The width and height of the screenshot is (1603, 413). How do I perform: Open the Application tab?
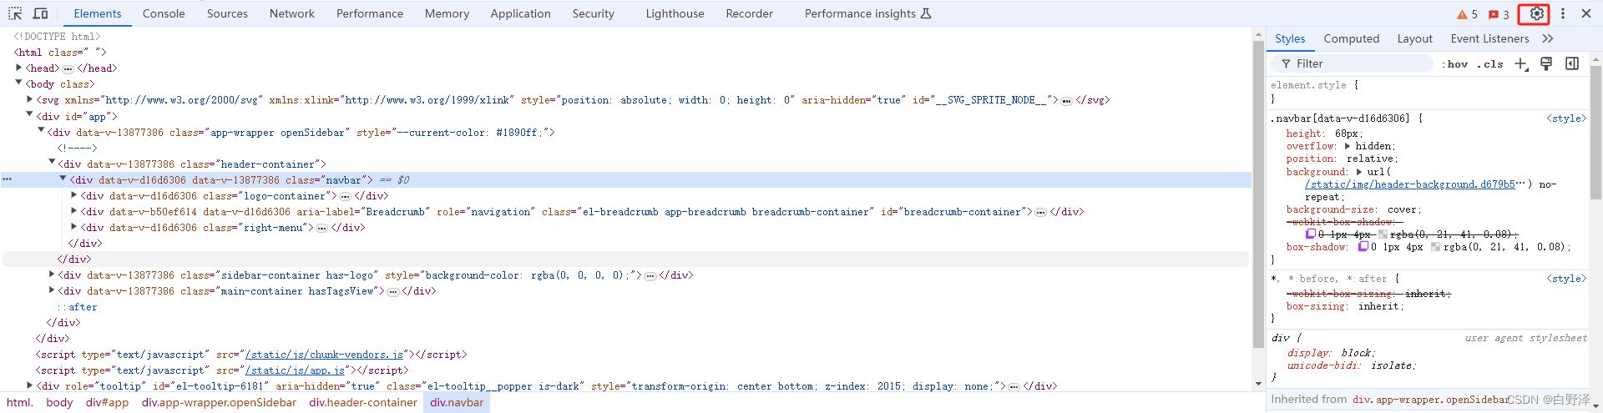520,13
